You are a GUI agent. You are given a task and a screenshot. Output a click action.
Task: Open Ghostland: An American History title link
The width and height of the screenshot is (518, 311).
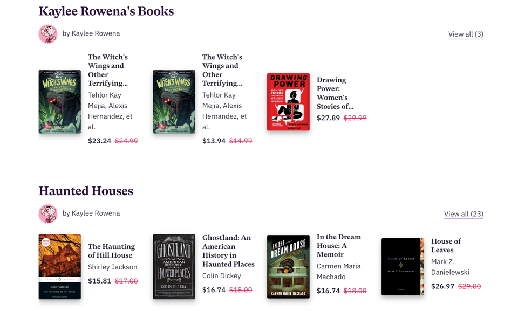pyautogui.click(x=228, y=251)
